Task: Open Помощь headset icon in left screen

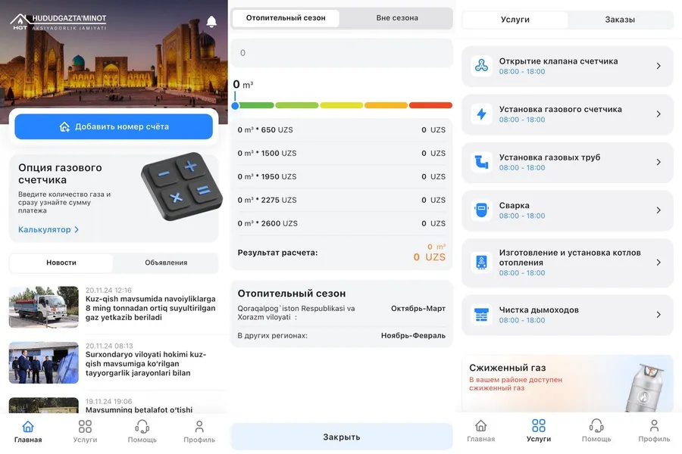Action: click(142, 426)
